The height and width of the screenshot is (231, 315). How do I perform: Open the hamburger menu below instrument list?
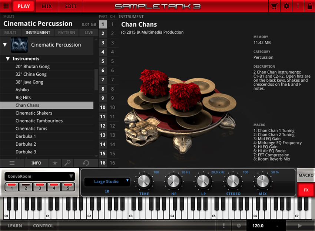click(12, 163)
